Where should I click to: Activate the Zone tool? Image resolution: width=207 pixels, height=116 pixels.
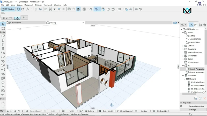3,91
